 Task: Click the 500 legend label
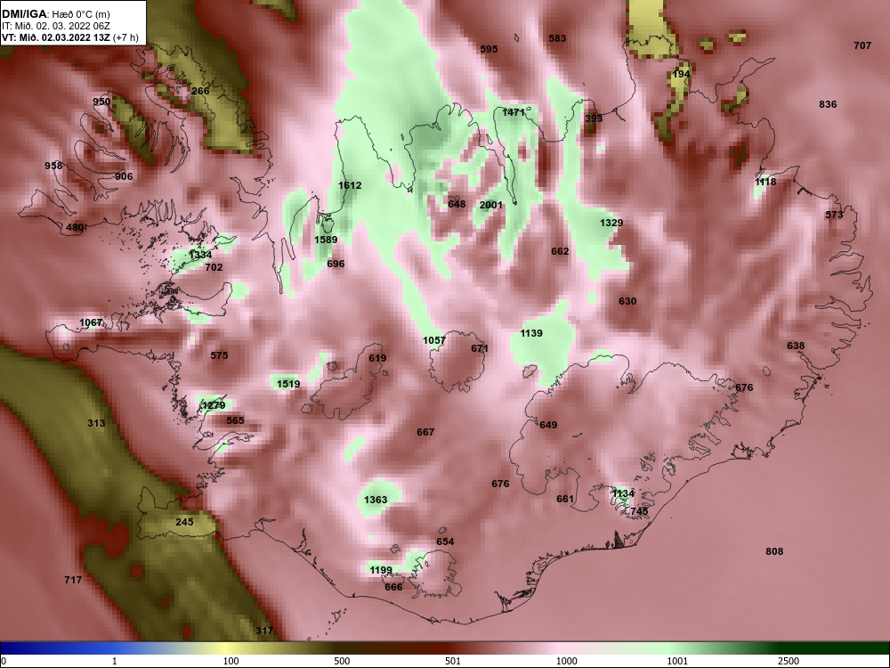pyautogui.click(x=342, y=661)
